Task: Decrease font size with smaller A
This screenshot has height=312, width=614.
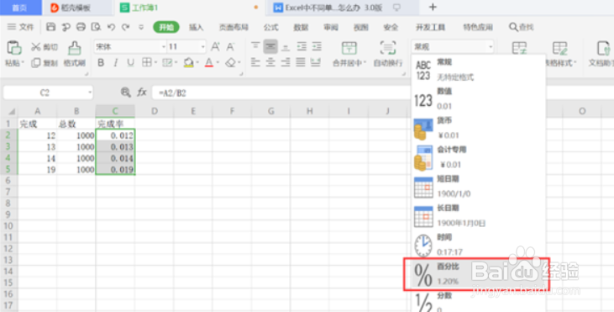Action: [x=230, y=47]
